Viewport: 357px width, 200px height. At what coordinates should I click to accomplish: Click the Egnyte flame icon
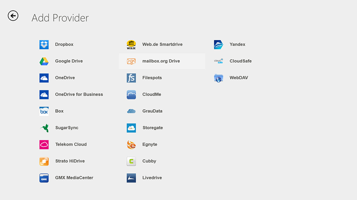pyautogui.click(x=131, y=145)
